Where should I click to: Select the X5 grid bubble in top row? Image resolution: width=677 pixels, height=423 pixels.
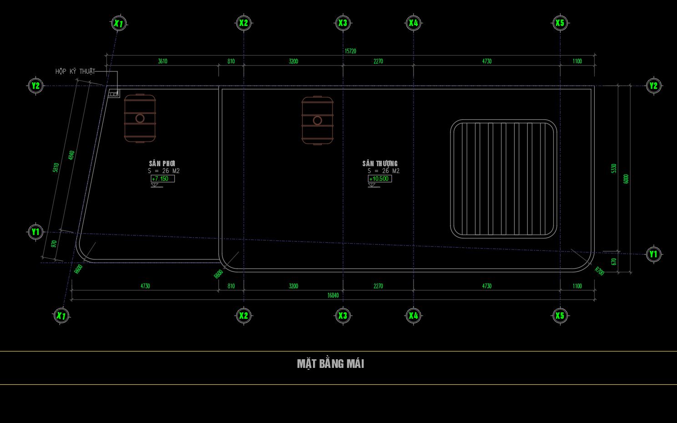tap(560, 23)
